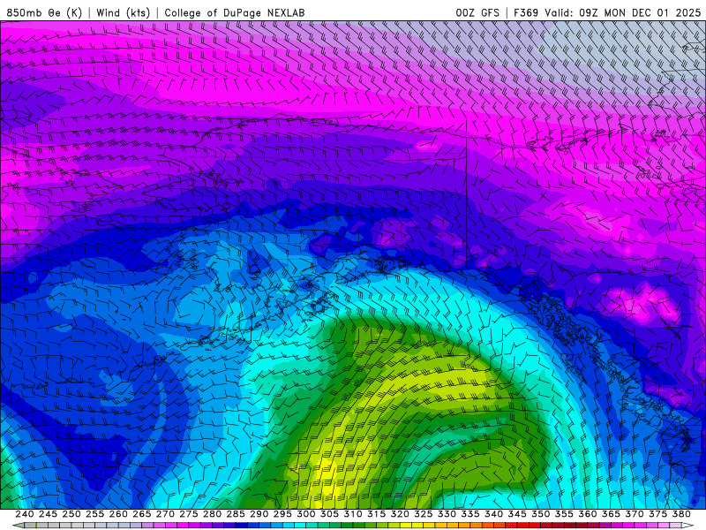Click the 305 legend value
The image size is (706, 530).
click(329, 514)
